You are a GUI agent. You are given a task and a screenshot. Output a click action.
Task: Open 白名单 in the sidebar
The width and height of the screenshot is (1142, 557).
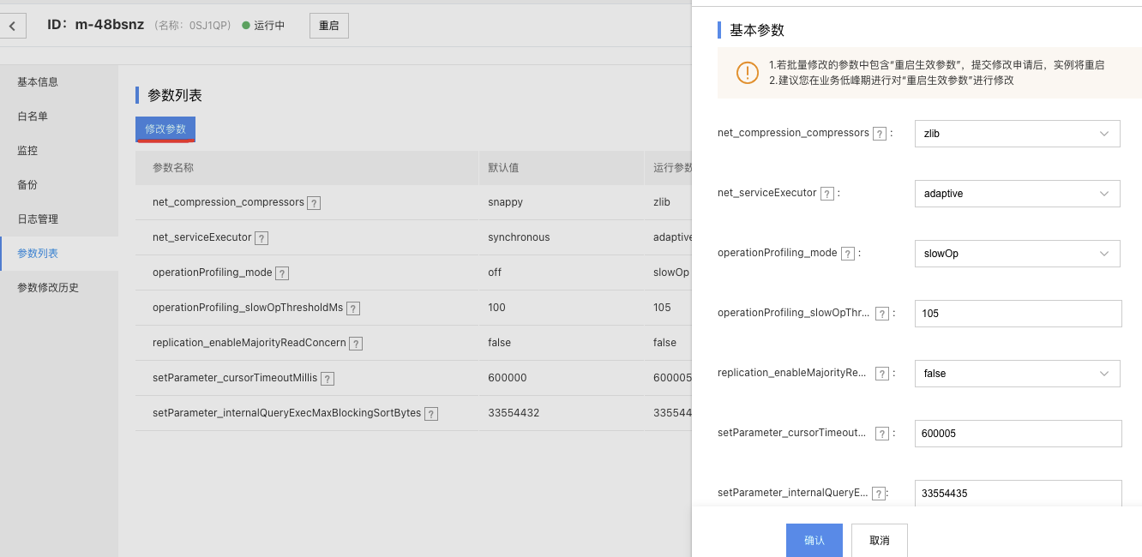(x=33, y=117)
